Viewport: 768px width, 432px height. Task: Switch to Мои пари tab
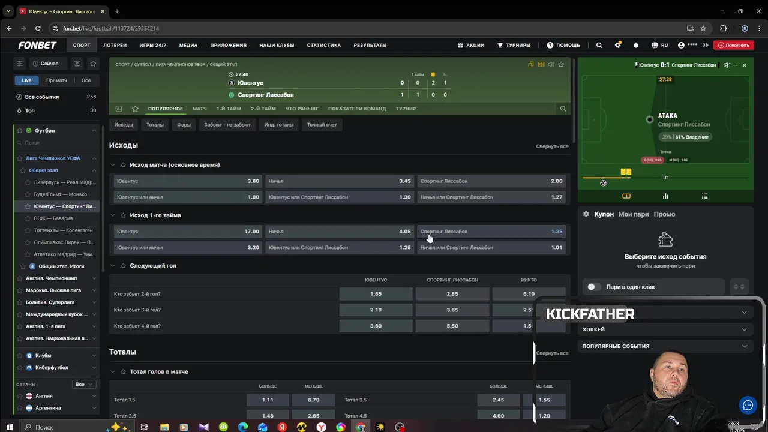[x=634, y=214]
